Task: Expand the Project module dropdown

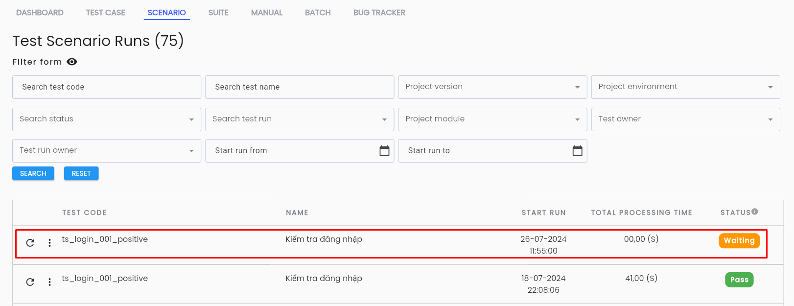Action: tap(492, 119)
